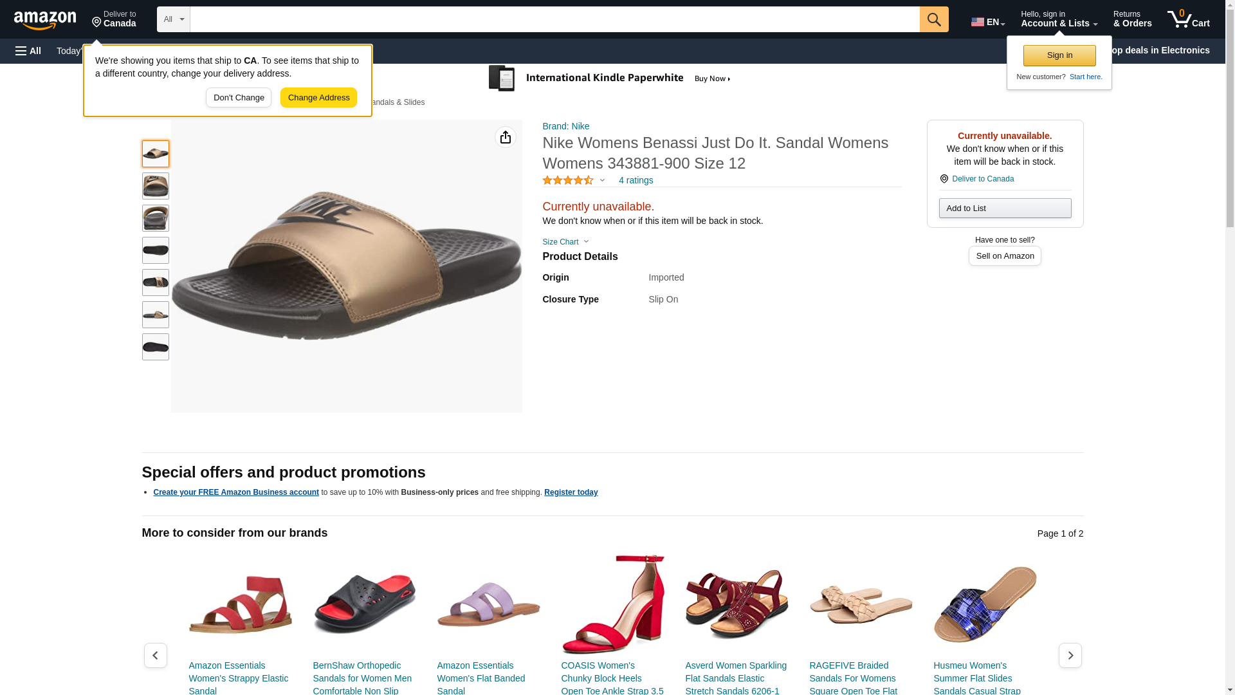1235x695 pixels.
Task: Click the yellow Sign in button
Action: coord(1059,55)
